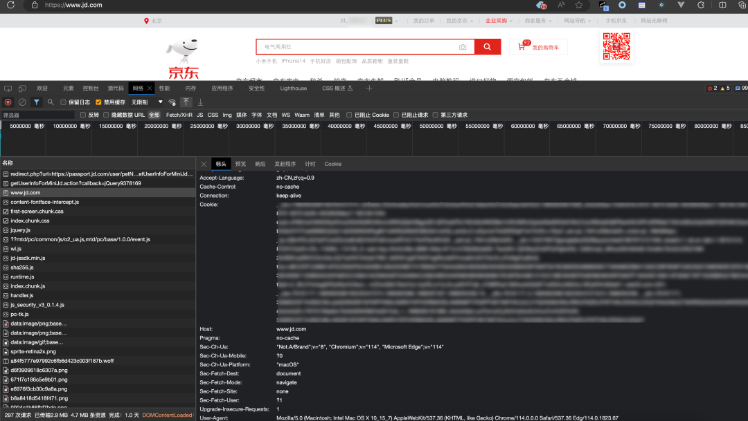Close the request details pane

[204, 164]
